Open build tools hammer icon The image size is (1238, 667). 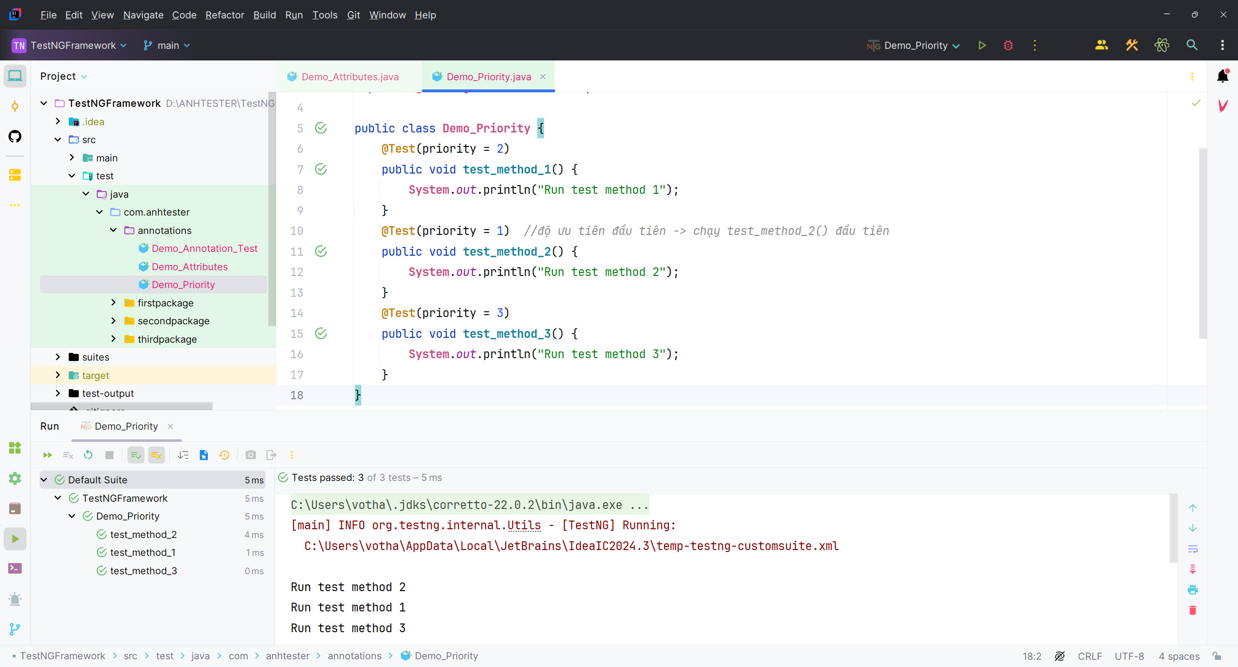point(1132,45)
